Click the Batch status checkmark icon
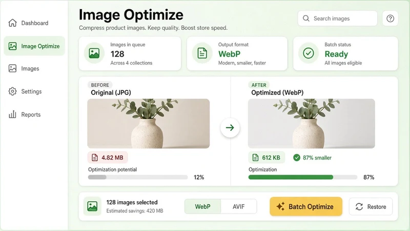This screenshot has height=231, width=410. [x=309, y=53]
